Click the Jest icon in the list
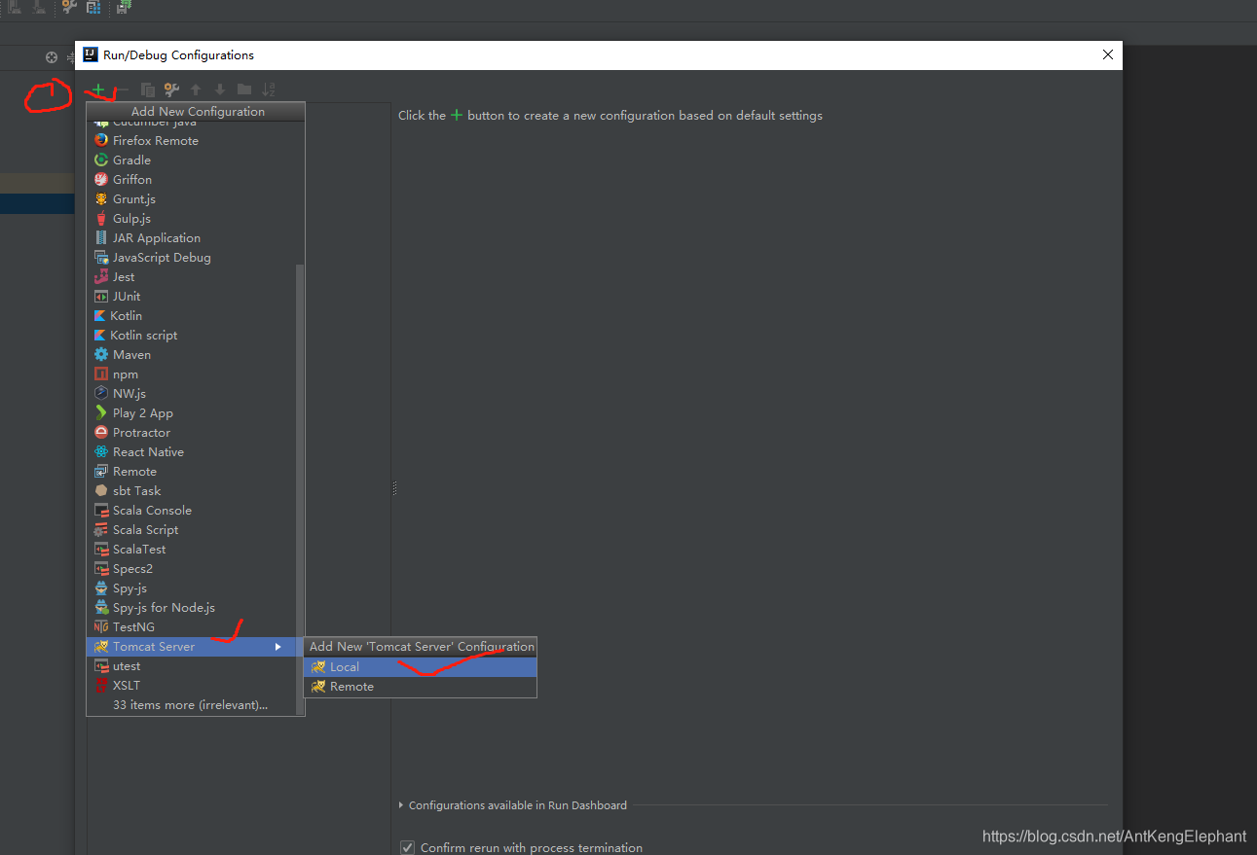The height and width of the screenshot is (855, 1257). click(101, 276)
